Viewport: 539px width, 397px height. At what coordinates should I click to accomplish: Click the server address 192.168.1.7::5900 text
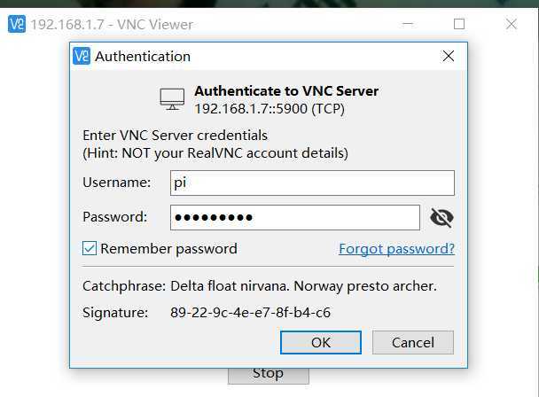(269, 109)
